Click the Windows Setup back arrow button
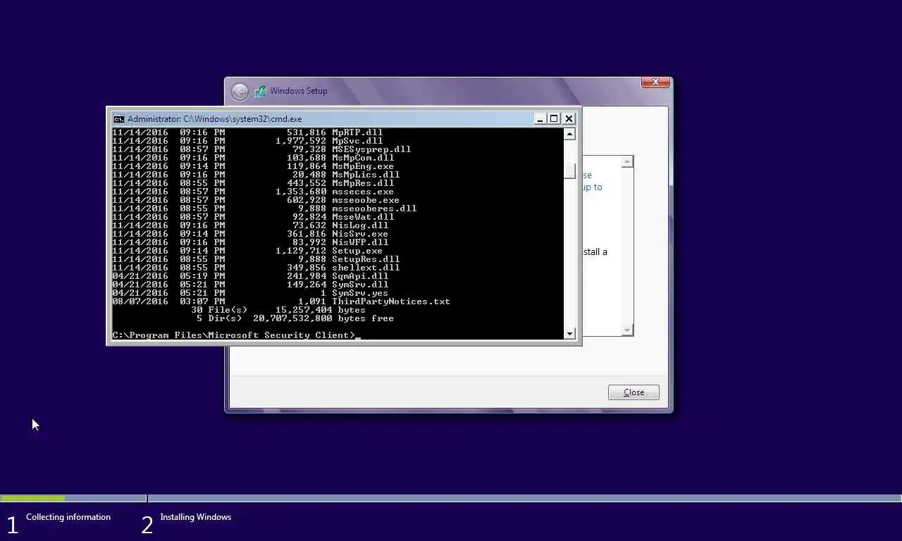The width and height of the screenshot is (902, 541). click(240, 92)
